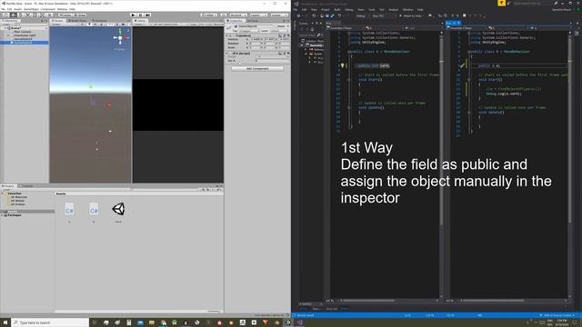Open the Layers dropdown in Unity
The width and height of the screenshot is (582, 327).
click(258, 15)
